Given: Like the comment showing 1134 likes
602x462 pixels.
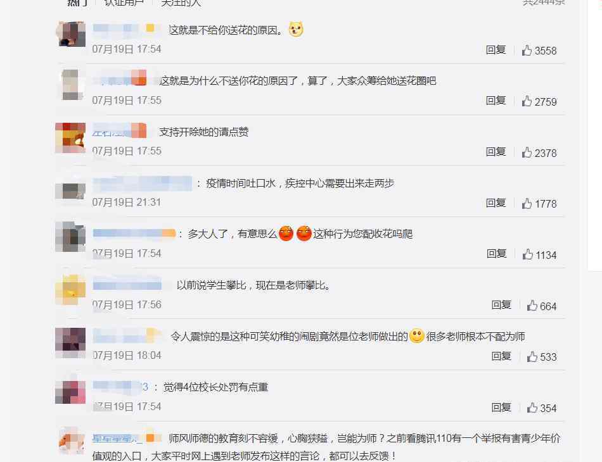Looking at the screenshot, I should point(527,254).
